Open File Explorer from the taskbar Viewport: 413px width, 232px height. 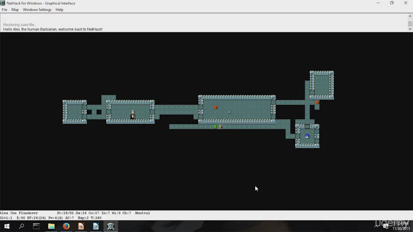click(51, 226)
